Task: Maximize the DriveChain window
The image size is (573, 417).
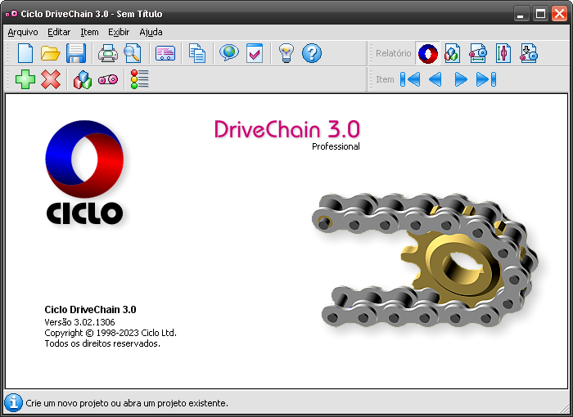Action: coord(540,14)
